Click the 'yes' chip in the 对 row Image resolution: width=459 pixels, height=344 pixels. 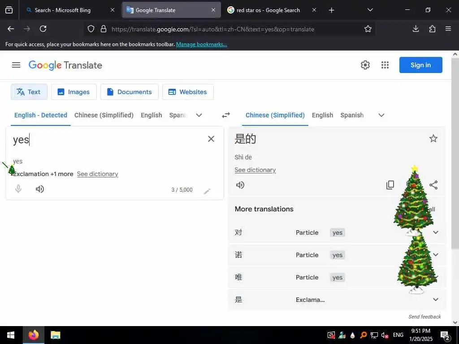click(337, 232)
